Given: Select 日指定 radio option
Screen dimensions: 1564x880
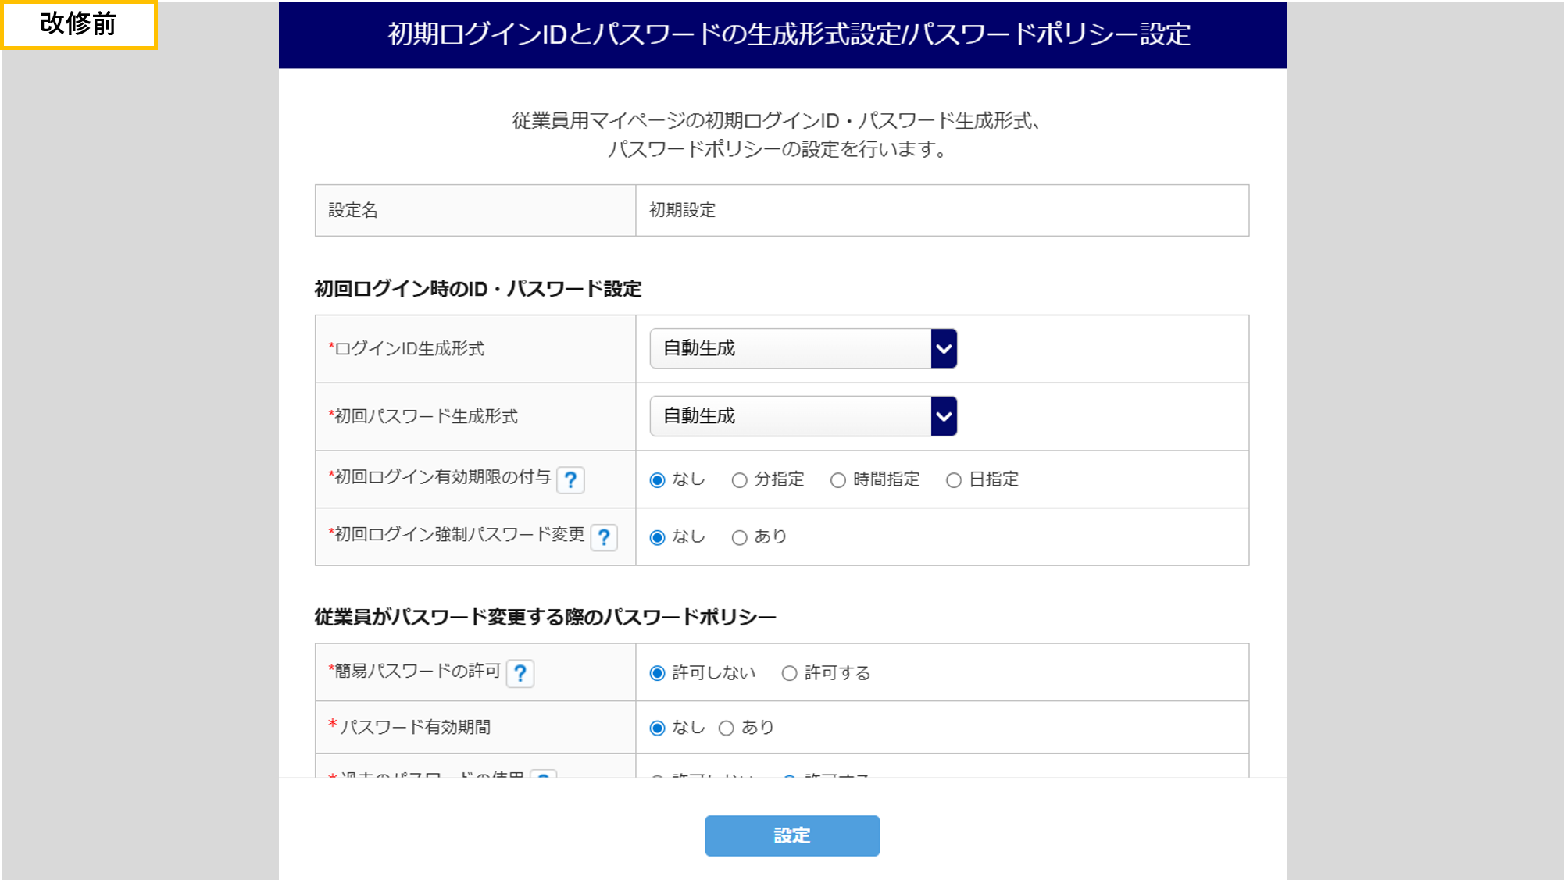Looking at the screenshot, I should [x=953, y=480].
